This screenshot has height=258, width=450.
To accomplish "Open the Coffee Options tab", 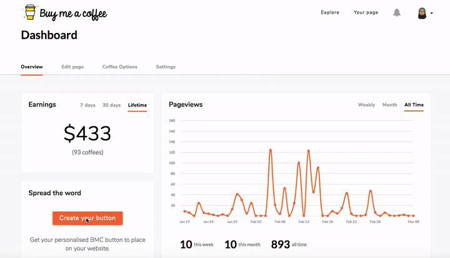I will point(120,67).
